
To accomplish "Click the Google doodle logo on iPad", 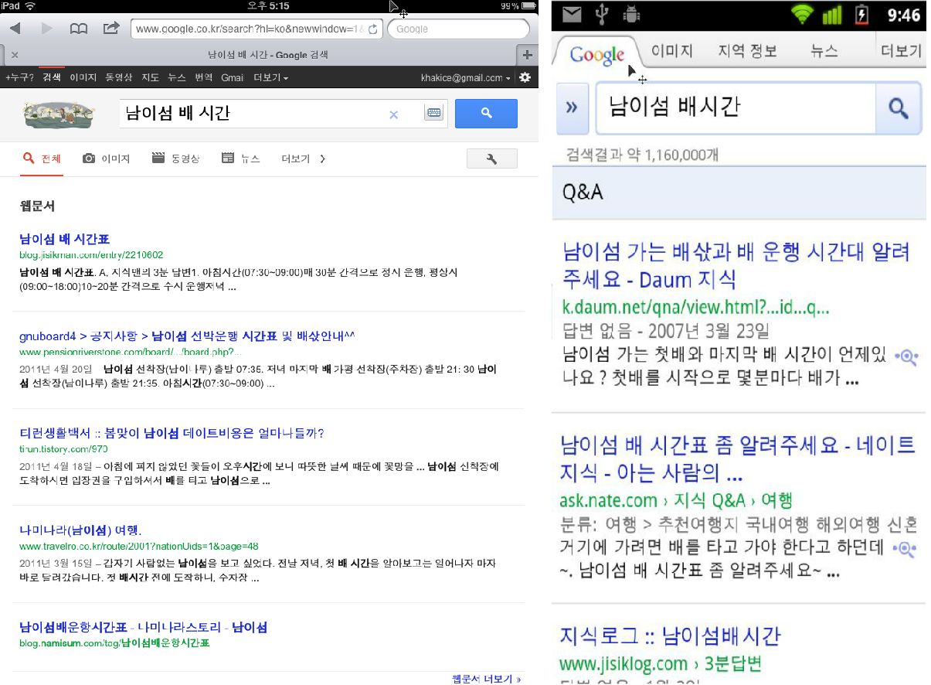I will [x=58, y=114].
